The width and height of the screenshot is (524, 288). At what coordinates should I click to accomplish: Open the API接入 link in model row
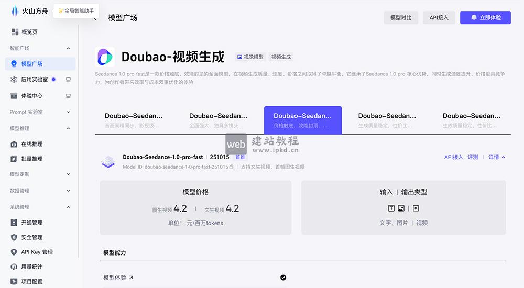453,157
